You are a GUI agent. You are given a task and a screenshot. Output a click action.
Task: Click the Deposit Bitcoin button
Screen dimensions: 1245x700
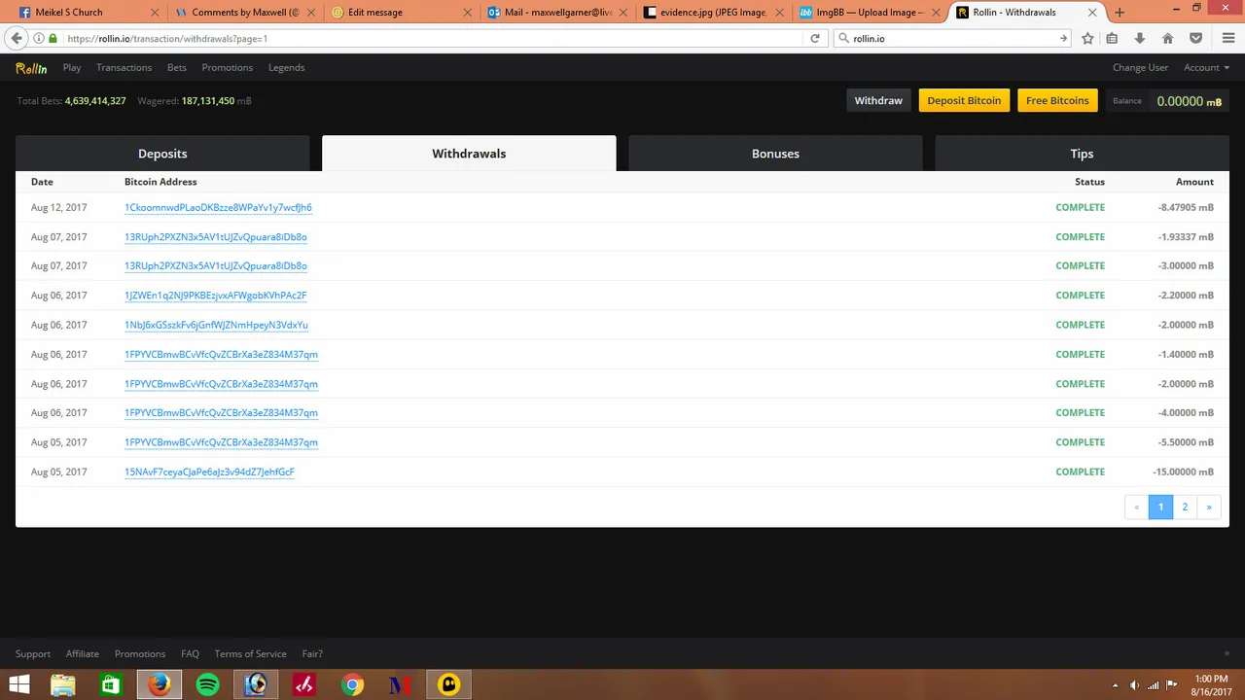point(964,100)
